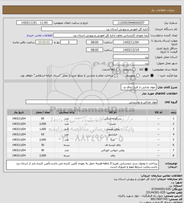Click the تاریخ نیاز column header
The image size is (184, 203).
click(x=19, y=112)
